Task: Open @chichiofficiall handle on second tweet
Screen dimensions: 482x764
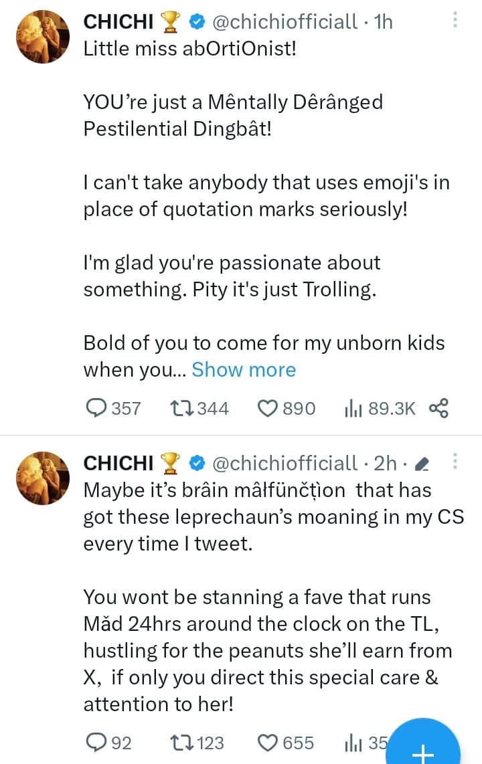Action: (285, 462)
